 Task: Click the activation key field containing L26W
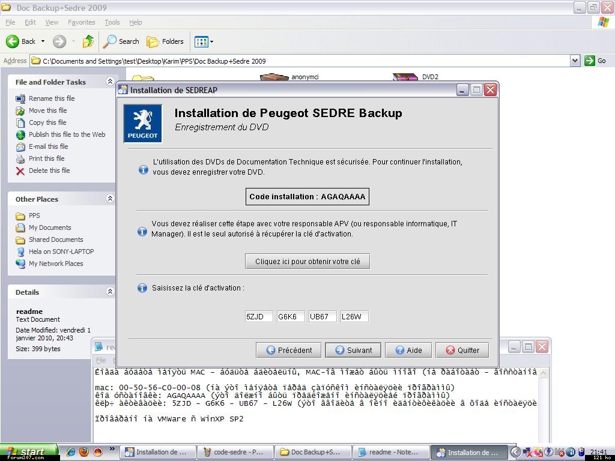pos(354,316)
